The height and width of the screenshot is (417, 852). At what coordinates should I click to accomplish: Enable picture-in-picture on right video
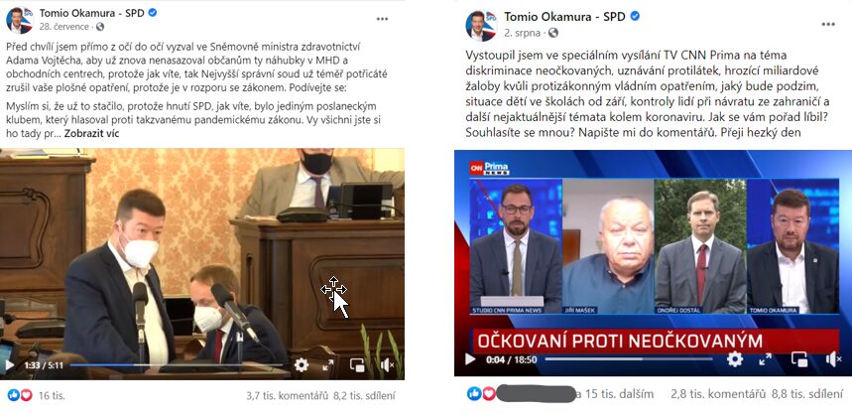click(799, 358)
